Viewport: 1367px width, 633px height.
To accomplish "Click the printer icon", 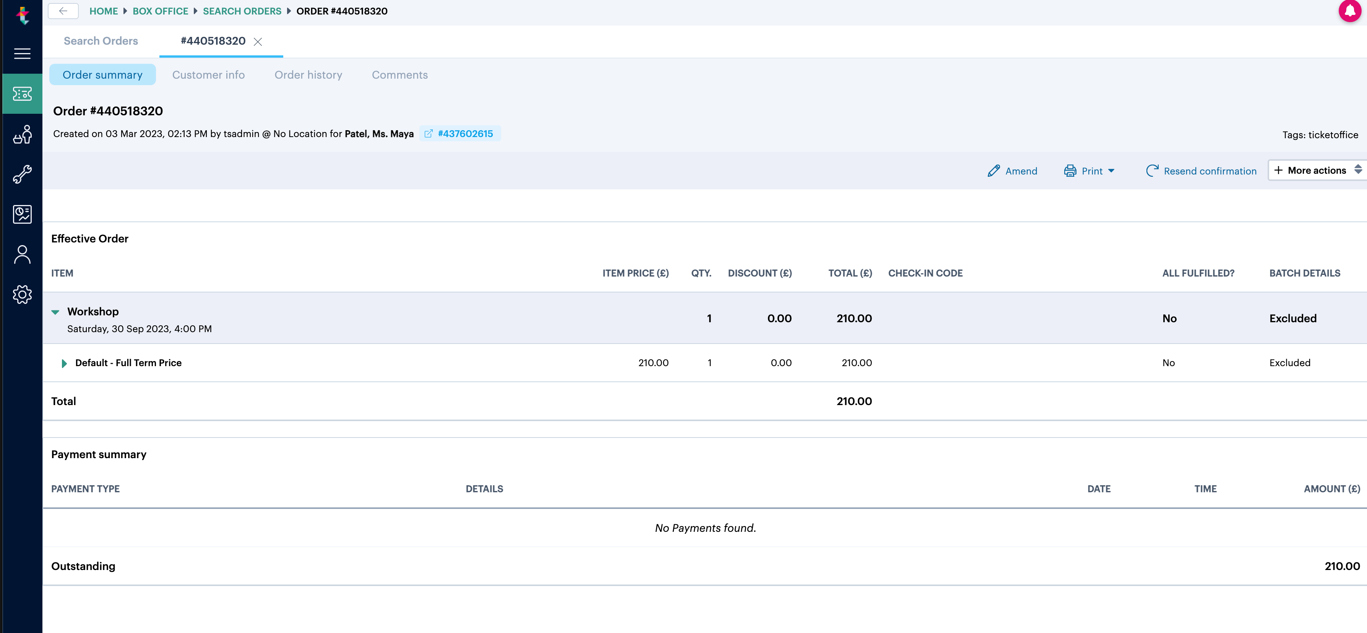I will [x=1070, y=171].
